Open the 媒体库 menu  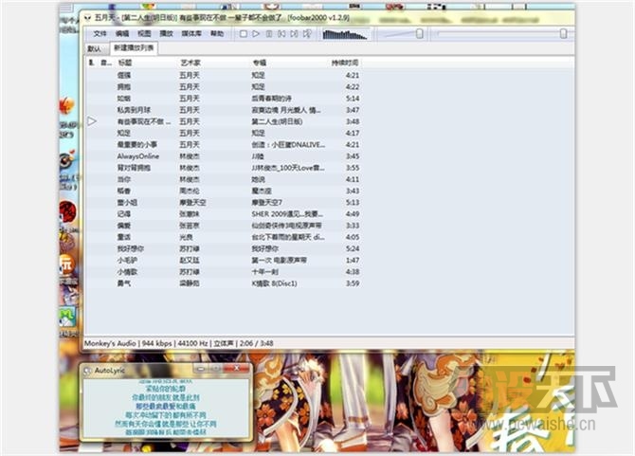coord(190,33)
